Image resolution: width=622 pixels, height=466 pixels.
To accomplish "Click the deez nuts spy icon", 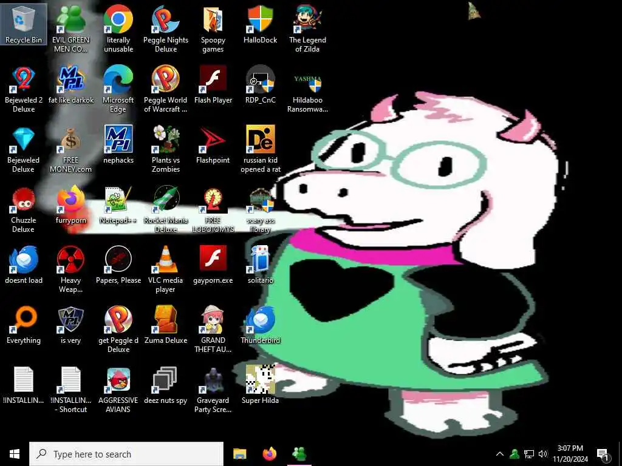I will tap(166, 385).
